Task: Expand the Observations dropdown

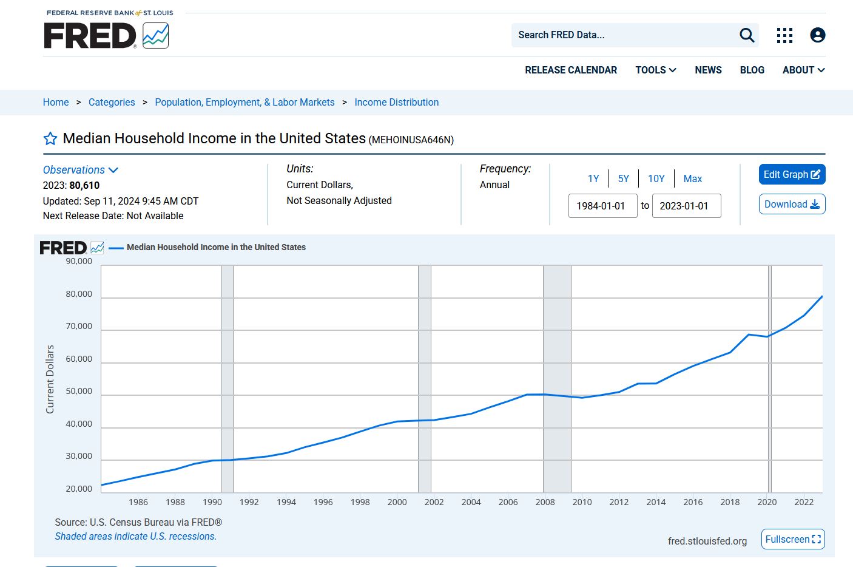Action: point(80,170)
